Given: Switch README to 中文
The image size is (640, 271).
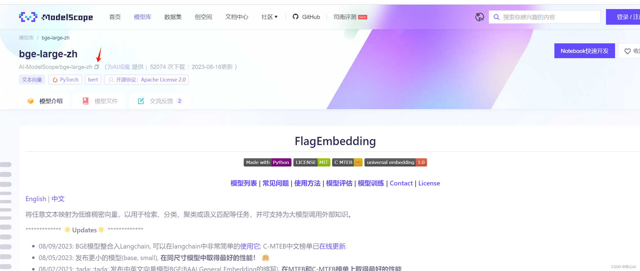Looking at the screenshot, I should [58, 199].
